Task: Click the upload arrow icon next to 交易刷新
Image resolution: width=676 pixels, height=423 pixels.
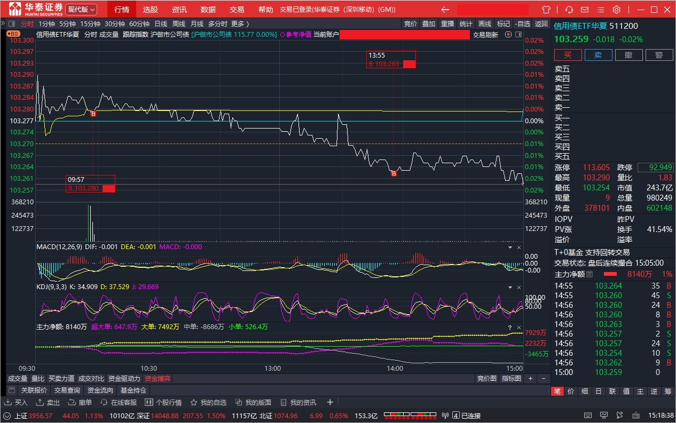Action: click(507, 35)
